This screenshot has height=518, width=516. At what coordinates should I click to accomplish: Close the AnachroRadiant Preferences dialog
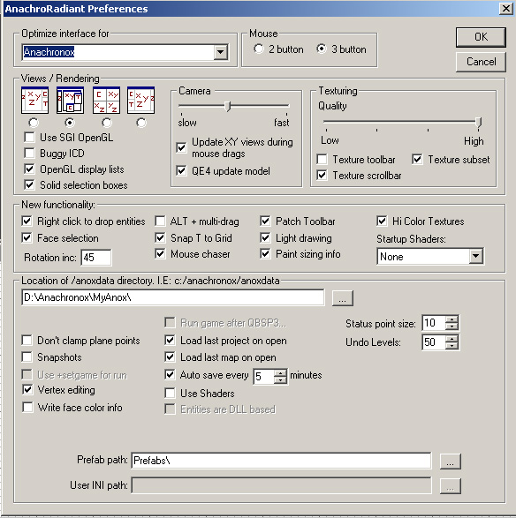506,8
